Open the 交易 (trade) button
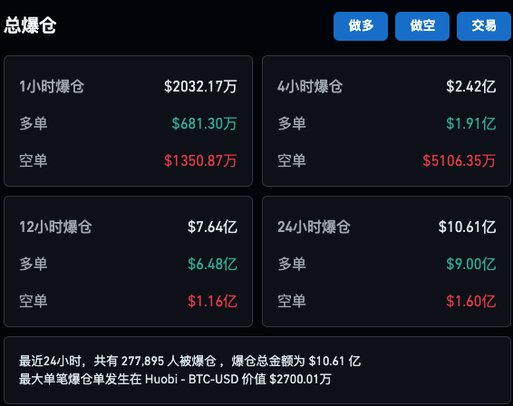The image size is (513, 406). pyautogui.click(x=484, y=26)
